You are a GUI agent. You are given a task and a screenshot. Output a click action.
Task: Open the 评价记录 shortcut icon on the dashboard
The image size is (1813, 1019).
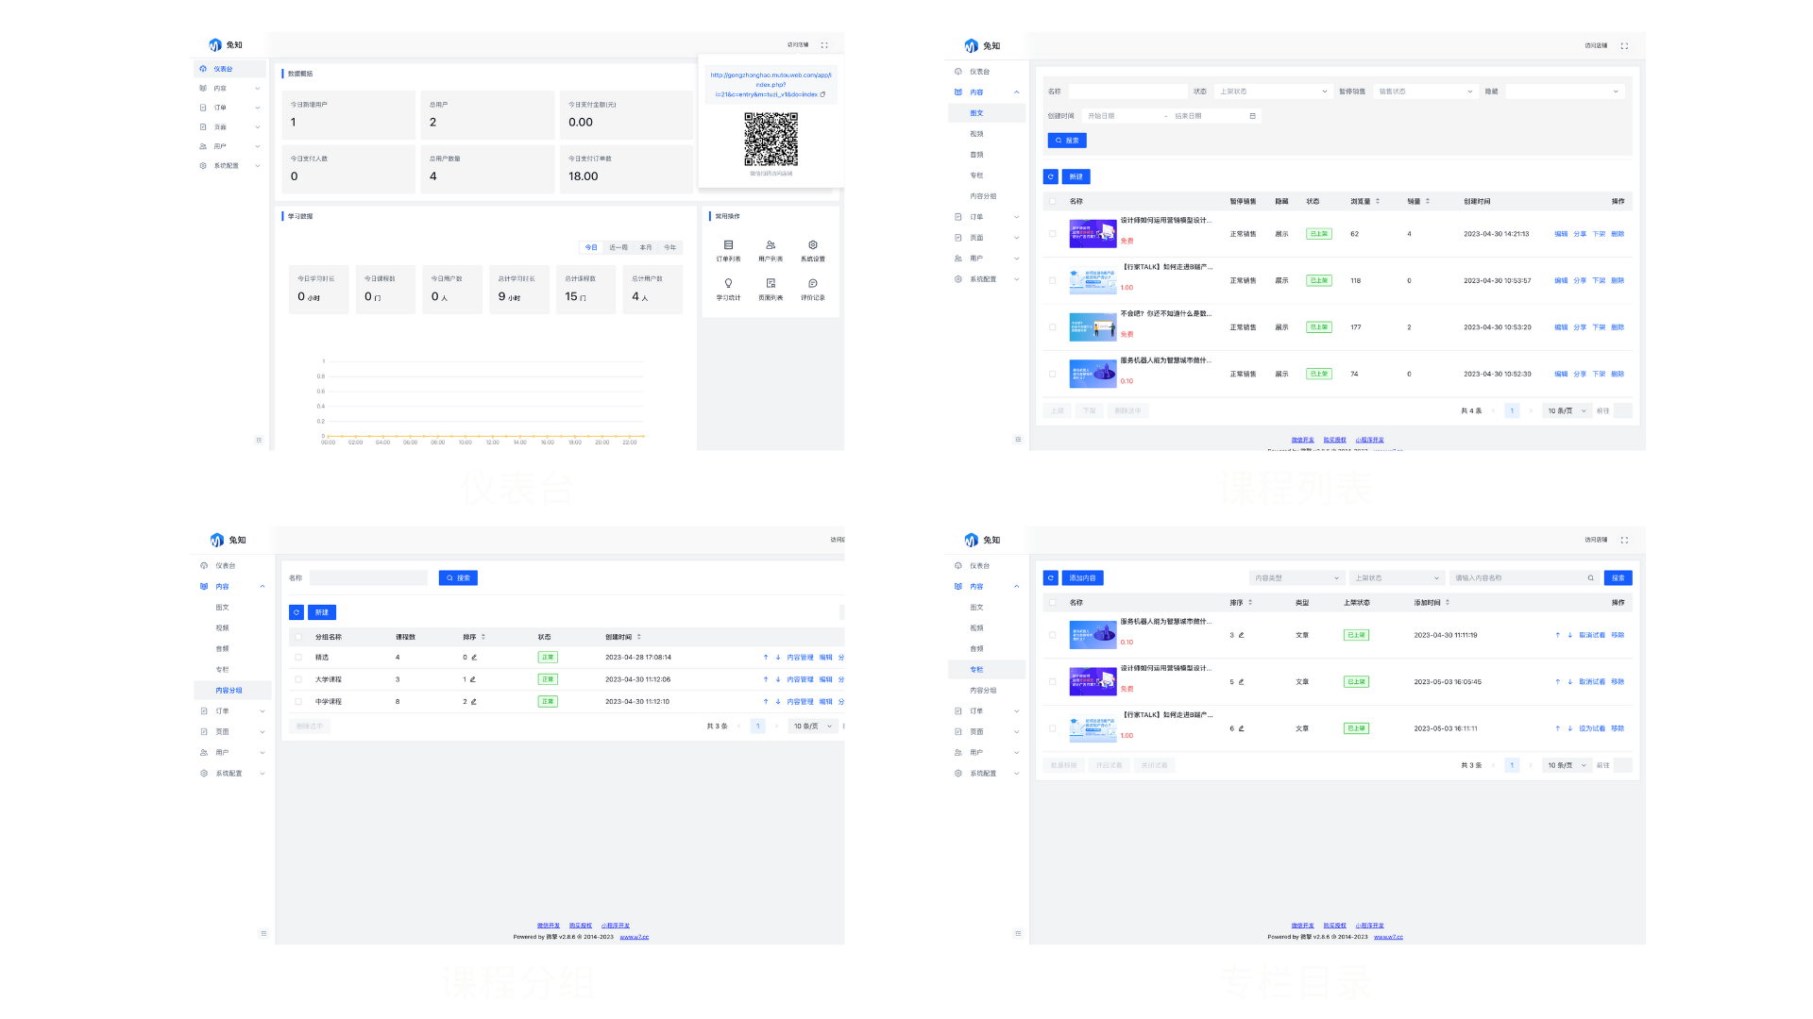[813, 283]
